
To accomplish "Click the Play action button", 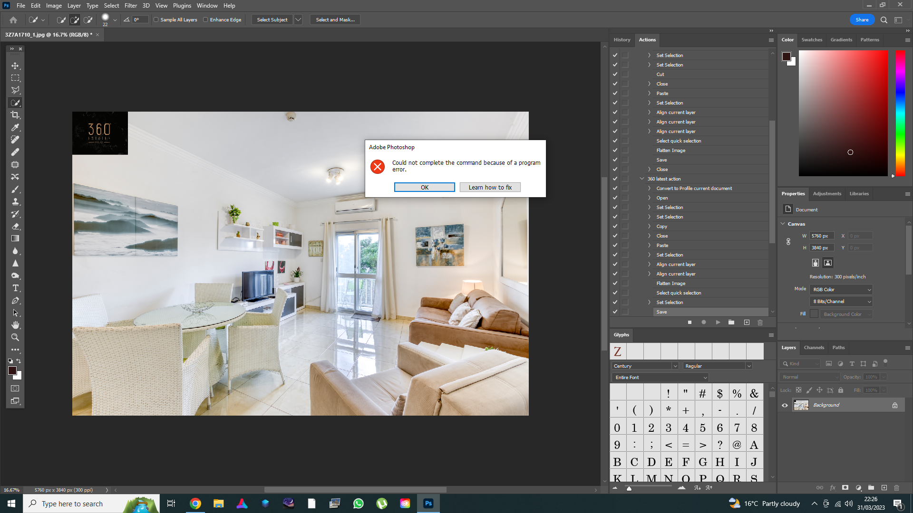I will (x=718, y=323).
